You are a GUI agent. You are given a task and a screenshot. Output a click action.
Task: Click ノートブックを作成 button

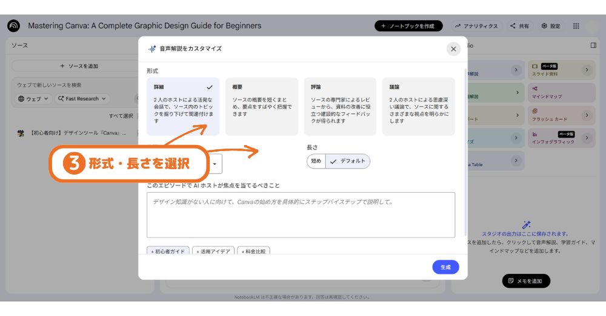click(x=408, y=26)
